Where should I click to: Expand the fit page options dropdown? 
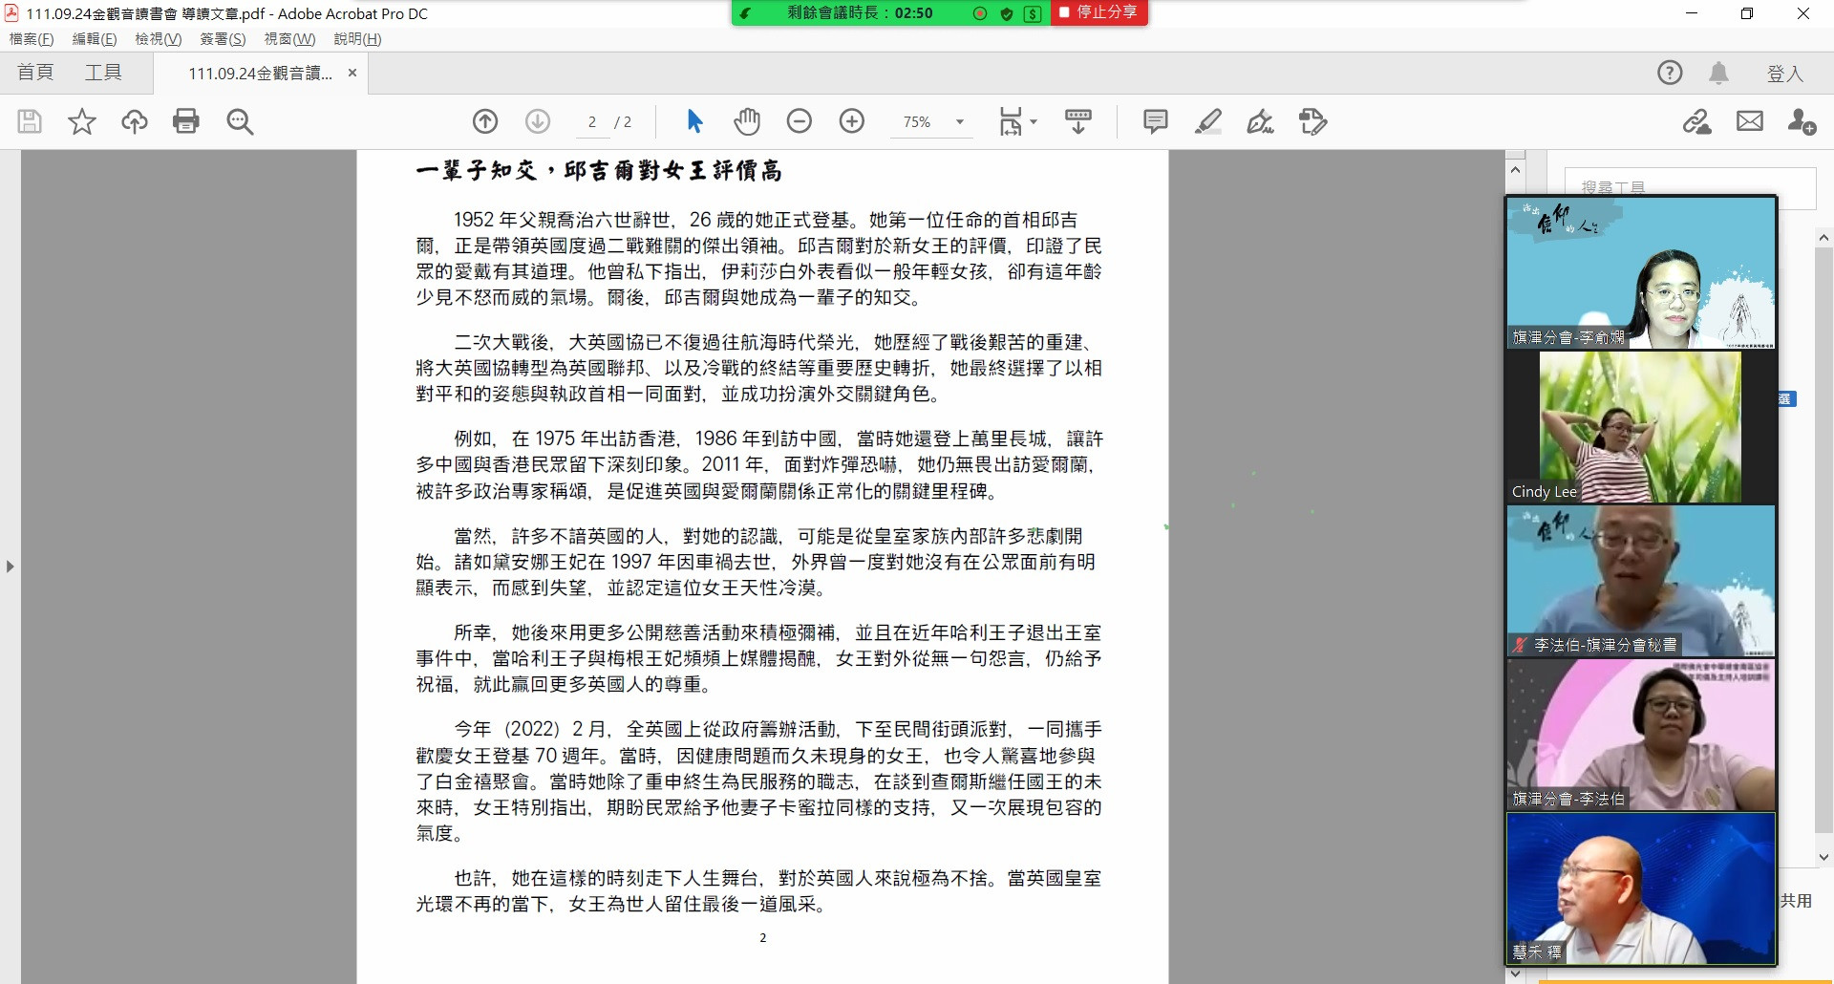pyautogui.click(x=1034, y=122)
